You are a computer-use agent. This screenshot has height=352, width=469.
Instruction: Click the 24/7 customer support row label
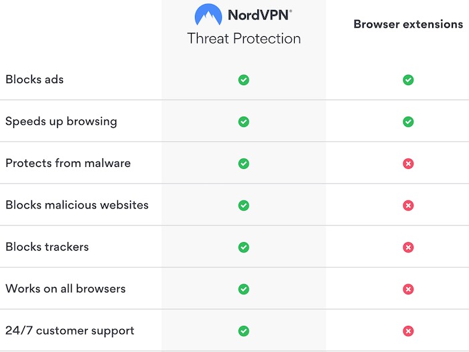click(x=70, y=331)
